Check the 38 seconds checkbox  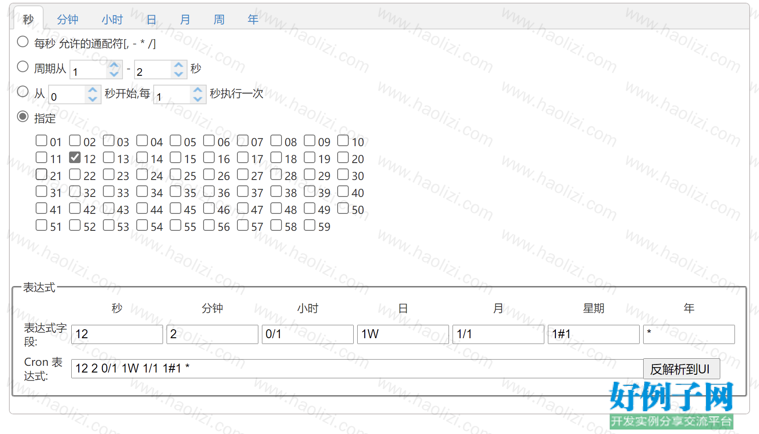pos(276,192)
